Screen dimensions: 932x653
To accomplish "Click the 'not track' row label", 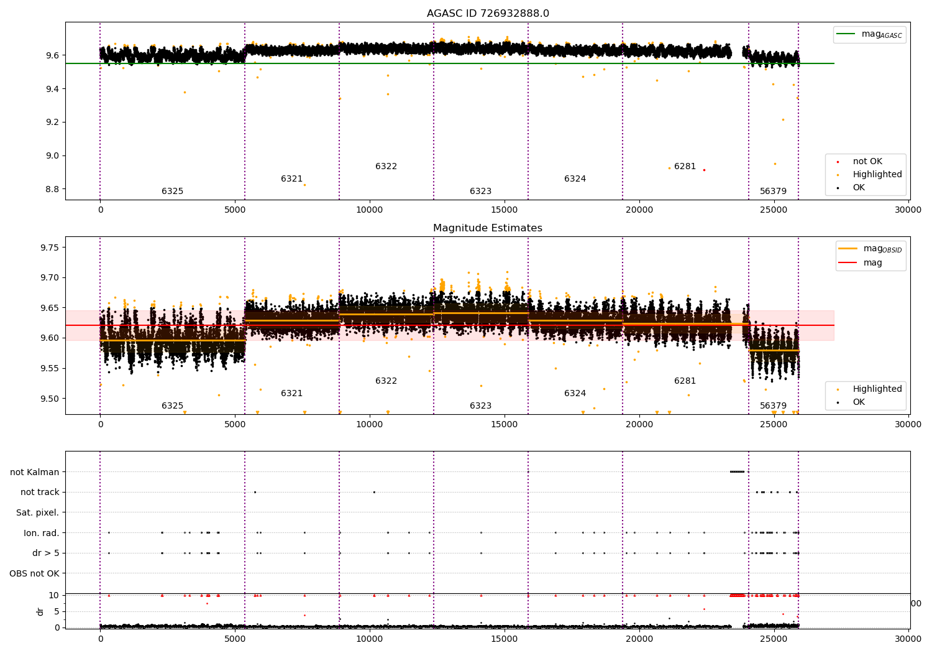I will pyautogui.click(x=40, y=493).
